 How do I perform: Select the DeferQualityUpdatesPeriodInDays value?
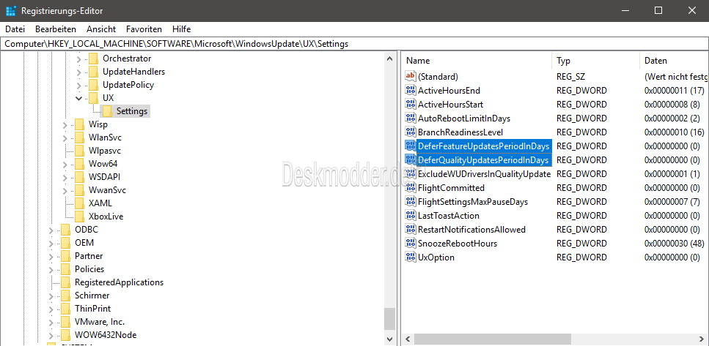[483, 160]
